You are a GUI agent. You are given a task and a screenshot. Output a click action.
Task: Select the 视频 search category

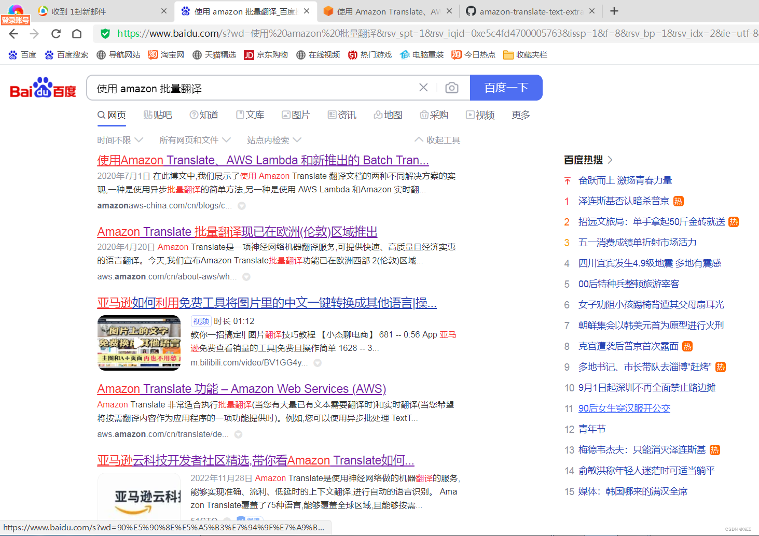pos(480,115)
